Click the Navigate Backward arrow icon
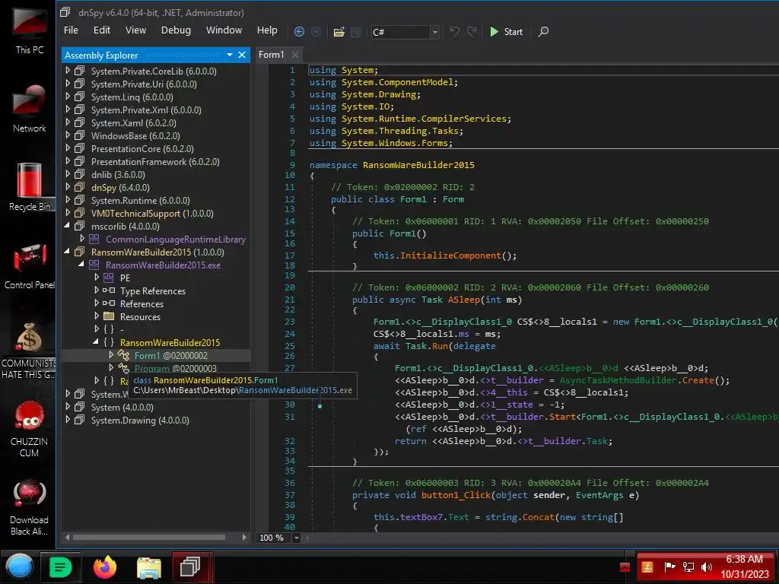 point(299,32)
